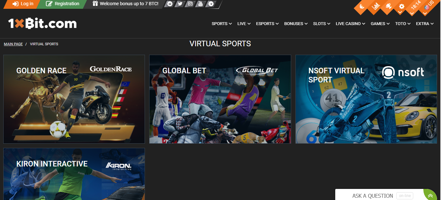Open the SPORTS dropdown menu
441x200 pixels.
221,23
